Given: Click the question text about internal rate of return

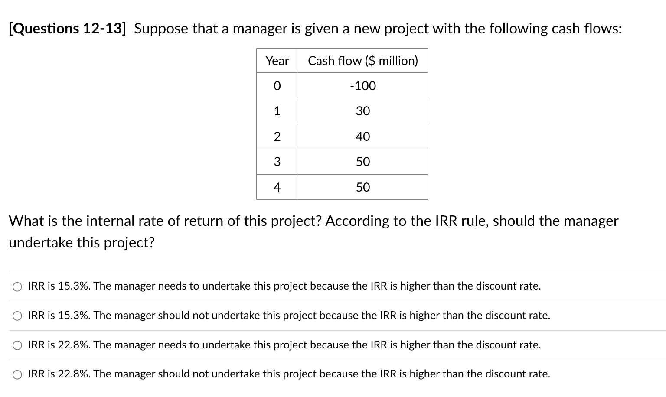Looking at the screenshot, I should click(304, 221).
